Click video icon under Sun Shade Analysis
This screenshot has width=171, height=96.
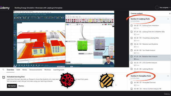[135, 53]
